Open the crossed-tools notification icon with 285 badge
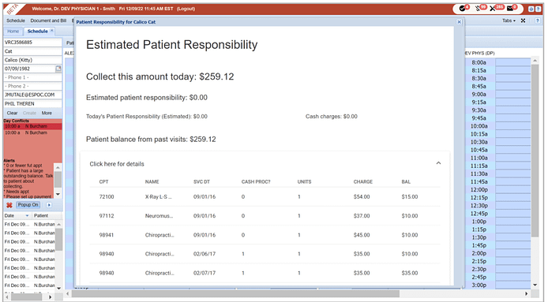Viewport: 548px width, 302px height. click(493, 9)
